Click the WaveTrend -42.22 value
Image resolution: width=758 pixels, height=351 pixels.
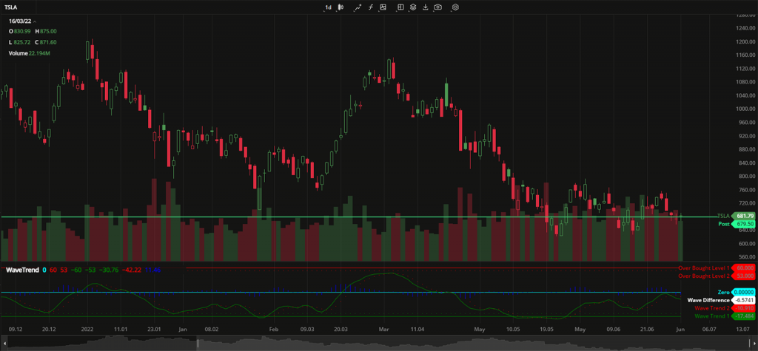[x=132, y=270]
